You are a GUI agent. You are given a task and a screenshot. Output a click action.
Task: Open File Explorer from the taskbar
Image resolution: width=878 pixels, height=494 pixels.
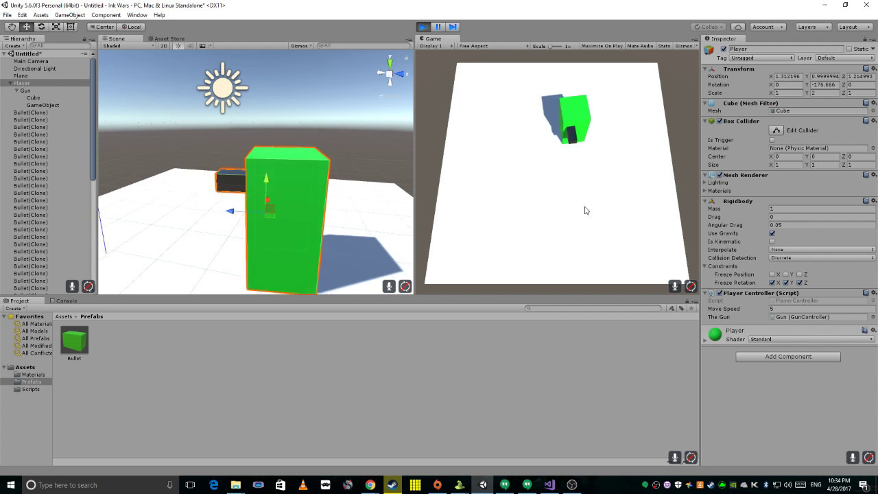click(236, 485)
